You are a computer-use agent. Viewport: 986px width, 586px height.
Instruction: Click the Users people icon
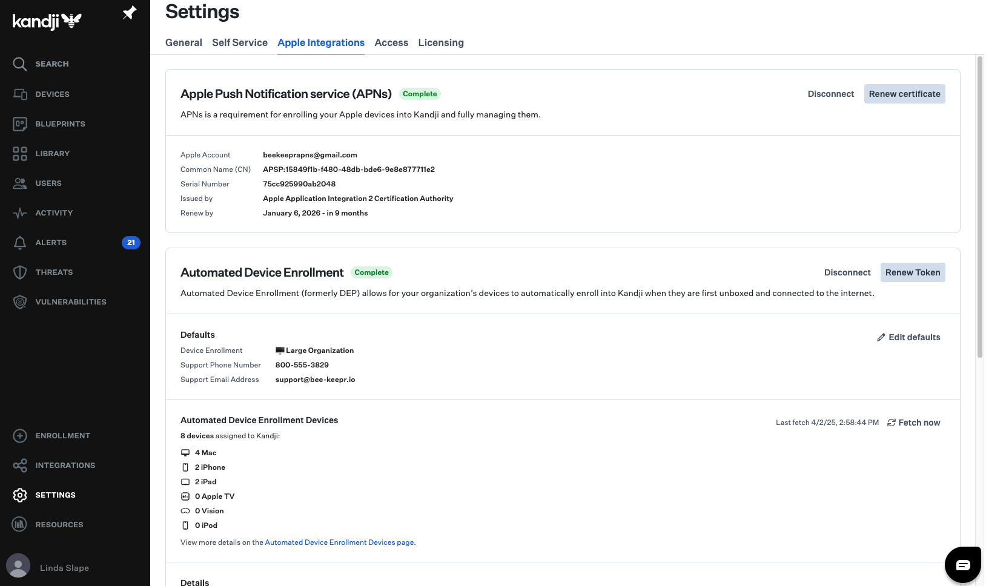[x=20, y=183]
